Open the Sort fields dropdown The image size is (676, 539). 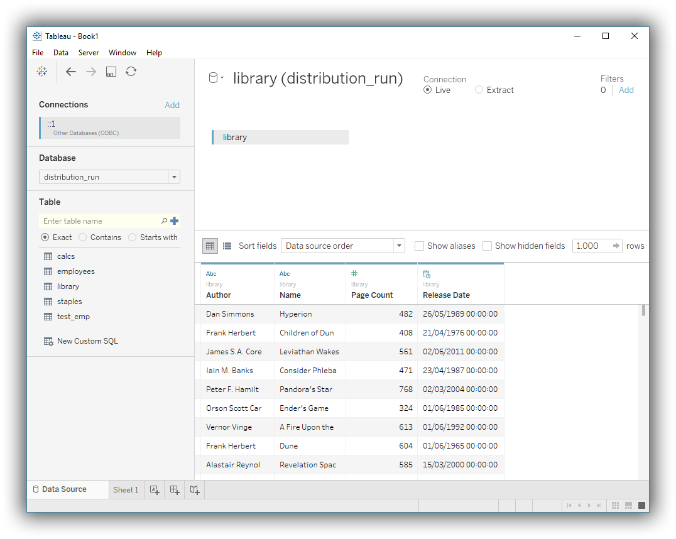[x=398, y=246]
